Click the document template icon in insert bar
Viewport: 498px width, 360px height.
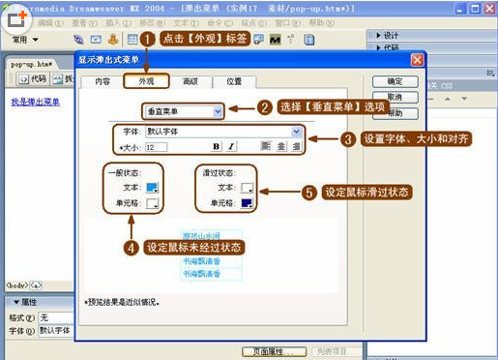(x=308, y=40)
